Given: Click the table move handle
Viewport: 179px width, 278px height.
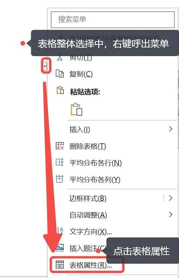Looking at the screenshot, I should [x=46, y=66].
